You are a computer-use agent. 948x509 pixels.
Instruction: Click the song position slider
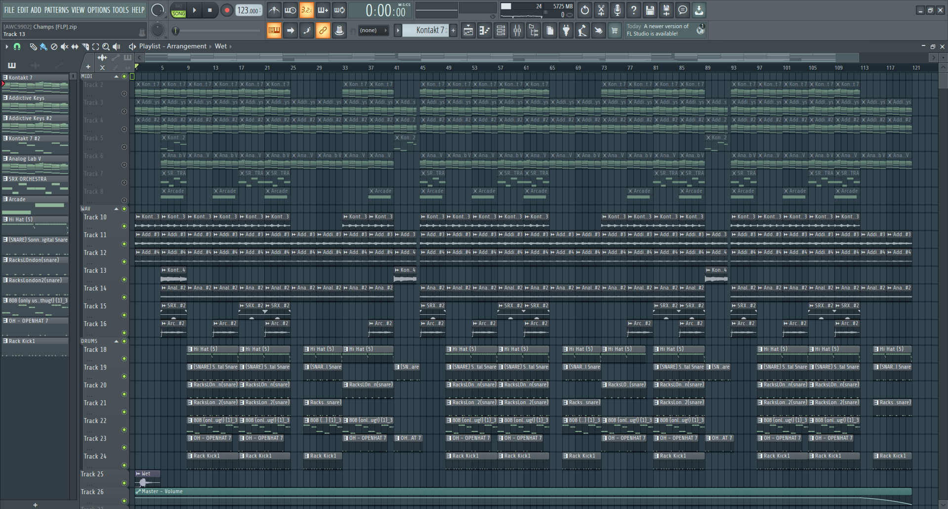(217, 31)
